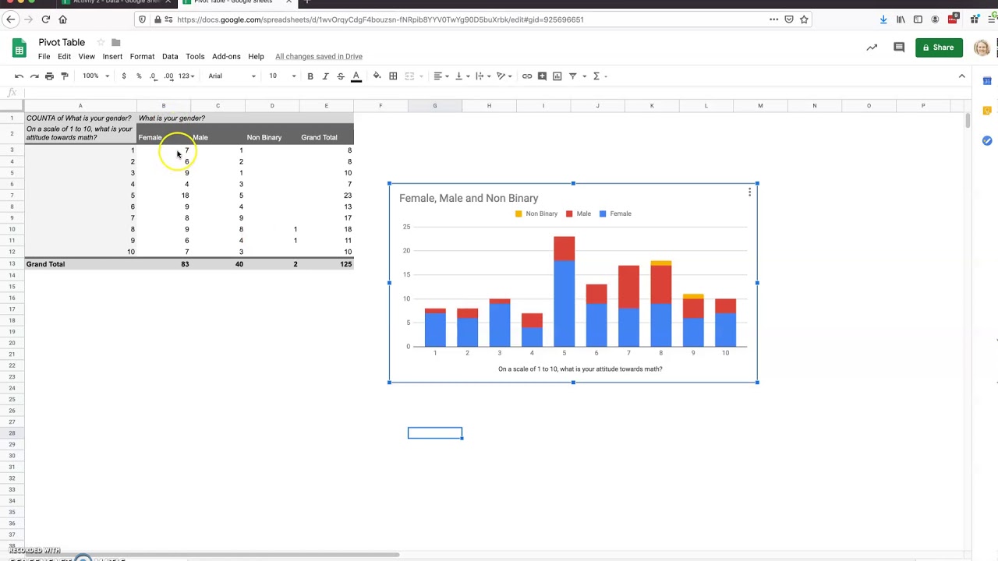Move document with folder icon
The width and height of the screenshot is (998, 561).
pyautogui.click(x=116, y=42)
